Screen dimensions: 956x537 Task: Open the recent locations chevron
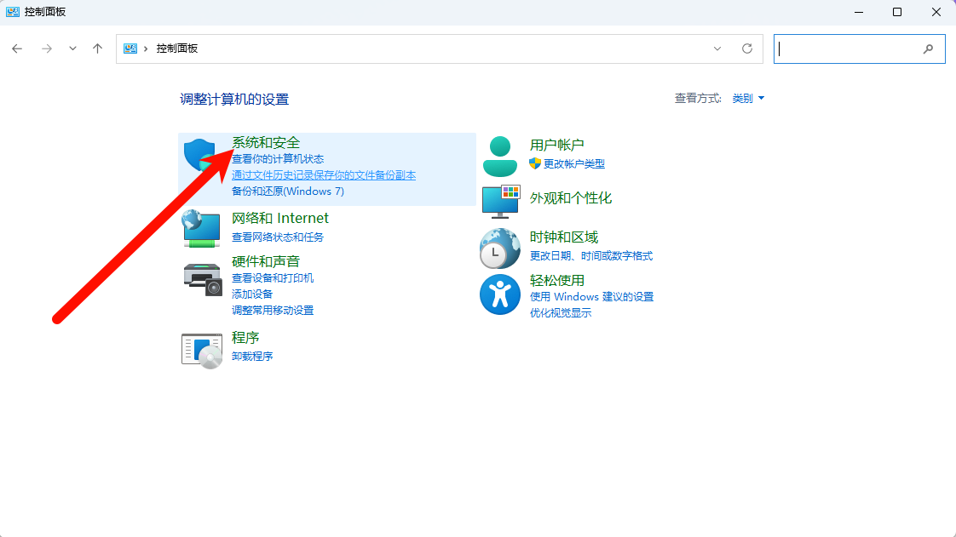(72, 49)
